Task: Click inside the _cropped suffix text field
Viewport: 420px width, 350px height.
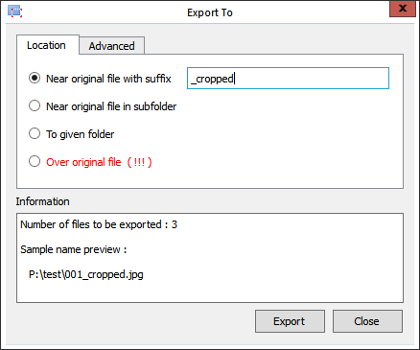Action: pos(288,79)
